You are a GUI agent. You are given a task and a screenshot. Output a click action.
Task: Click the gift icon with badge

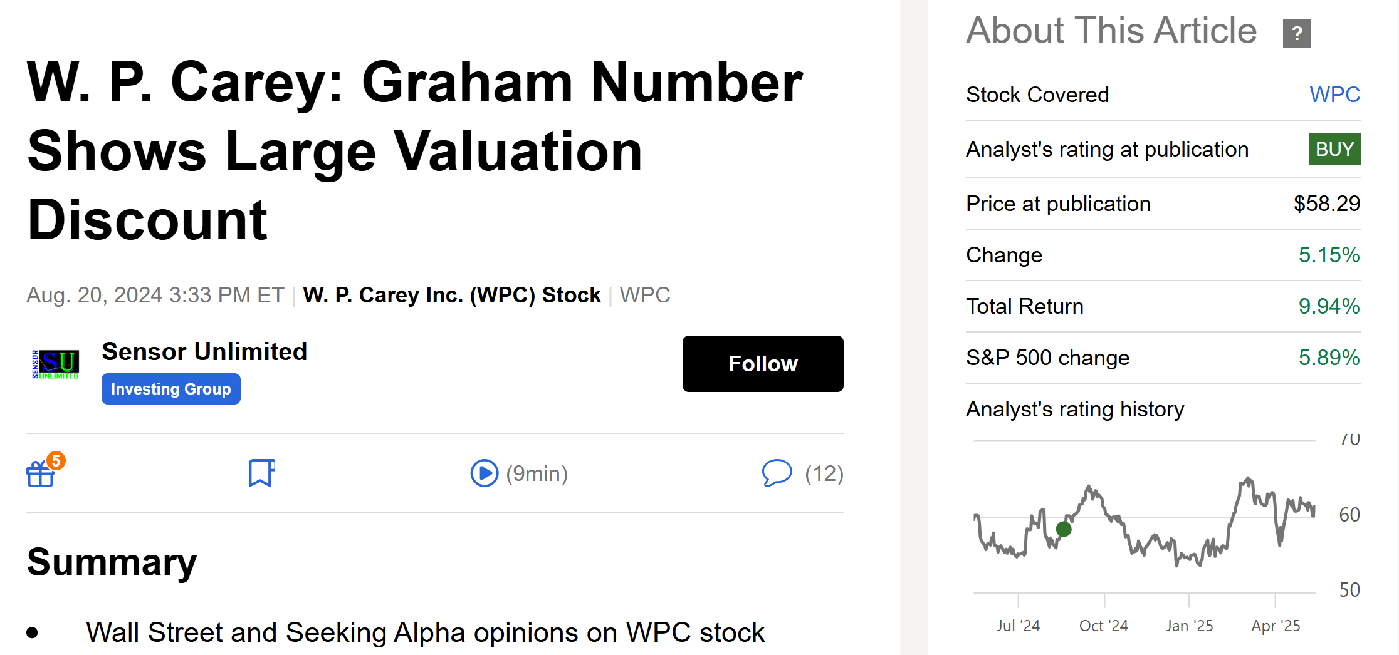pos(42,473)
